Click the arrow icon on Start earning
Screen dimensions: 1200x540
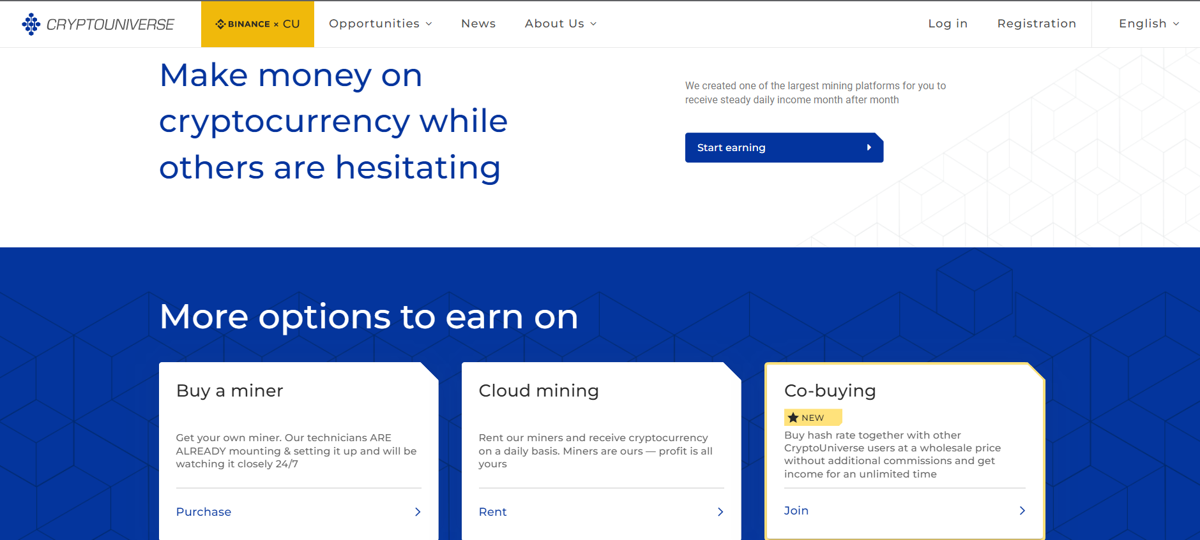pos(869,147)
